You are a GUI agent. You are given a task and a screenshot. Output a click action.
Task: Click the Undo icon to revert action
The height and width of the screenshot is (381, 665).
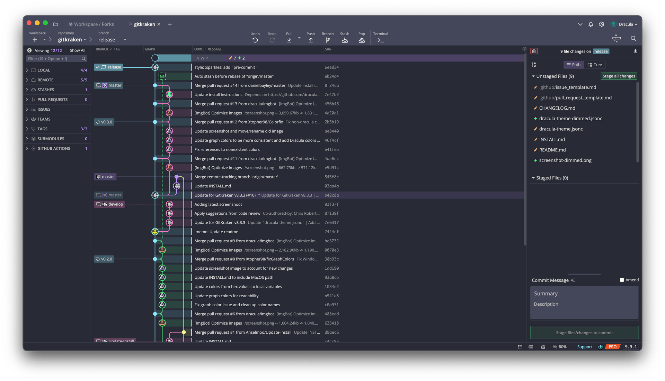point(255,40)
